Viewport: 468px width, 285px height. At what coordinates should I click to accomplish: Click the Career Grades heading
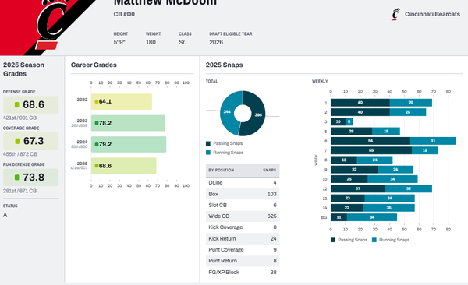tap(94, 65)
